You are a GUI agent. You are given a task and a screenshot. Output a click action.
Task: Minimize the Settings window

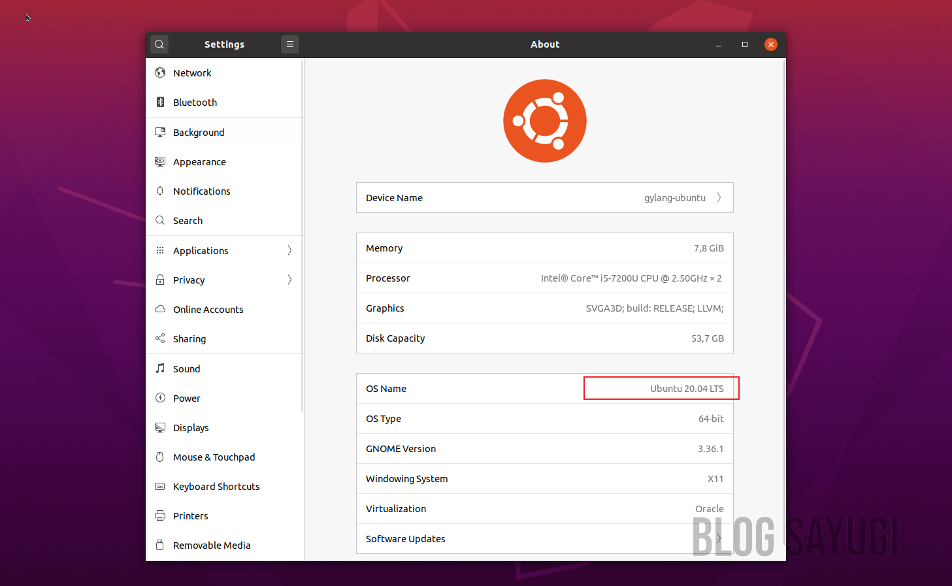coord(719,44)
